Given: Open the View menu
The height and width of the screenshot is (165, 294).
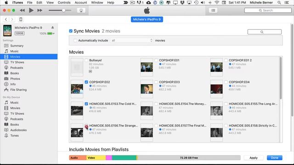Looking at the screenshot, I should point(50,2).
